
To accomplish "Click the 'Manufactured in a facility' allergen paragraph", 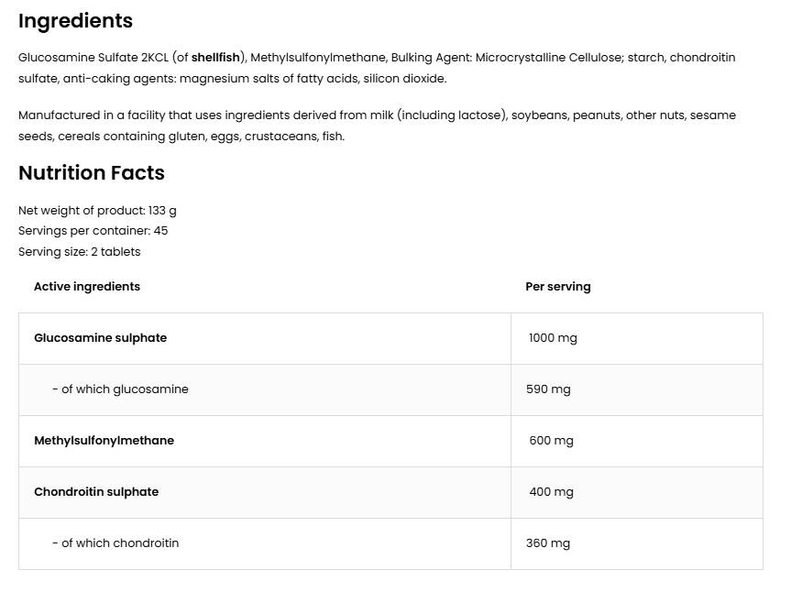I will 377,126.
